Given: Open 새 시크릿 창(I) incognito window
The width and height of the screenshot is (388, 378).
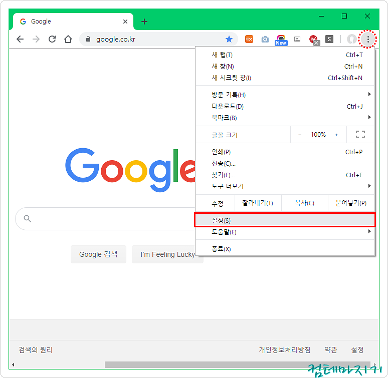Looking at the screenshot, I should [285, 78].
